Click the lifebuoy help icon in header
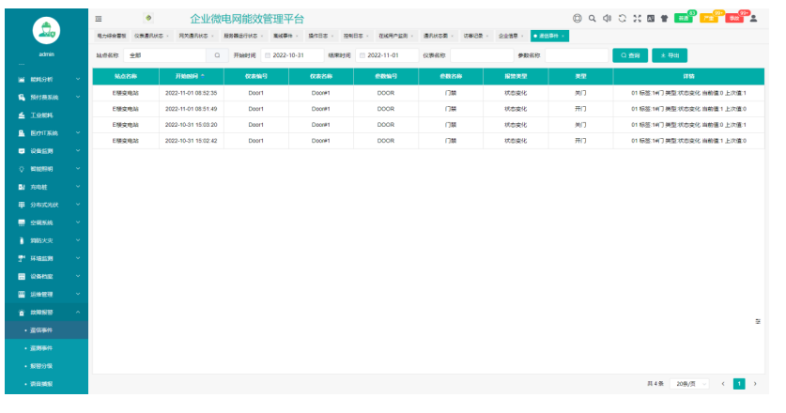 point(578,19)
